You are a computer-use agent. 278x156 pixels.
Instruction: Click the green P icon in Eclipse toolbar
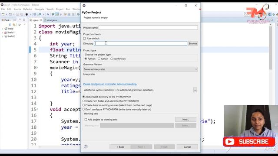coord(53,14)
